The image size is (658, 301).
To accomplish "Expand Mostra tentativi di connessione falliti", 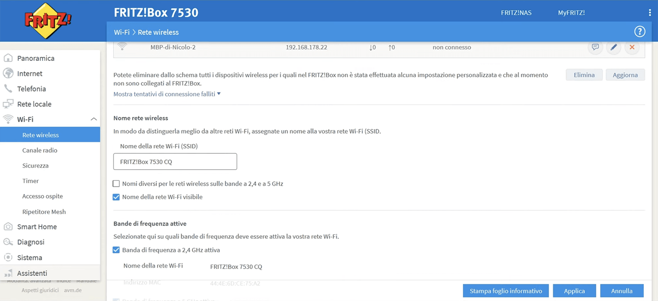I will pos(167,94).
